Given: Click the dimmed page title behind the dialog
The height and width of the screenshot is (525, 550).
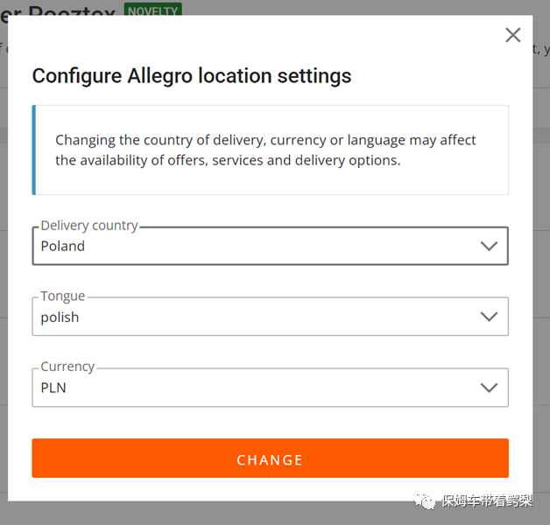Looking at the screenshot, I should coord(61,9).
